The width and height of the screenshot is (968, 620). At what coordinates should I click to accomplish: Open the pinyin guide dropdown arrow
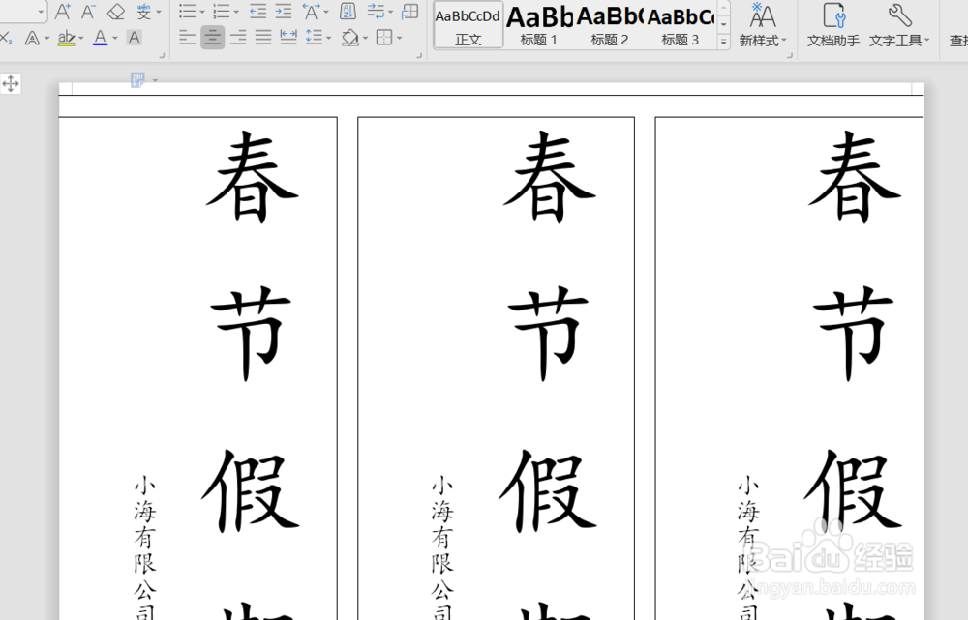point(159,13)
